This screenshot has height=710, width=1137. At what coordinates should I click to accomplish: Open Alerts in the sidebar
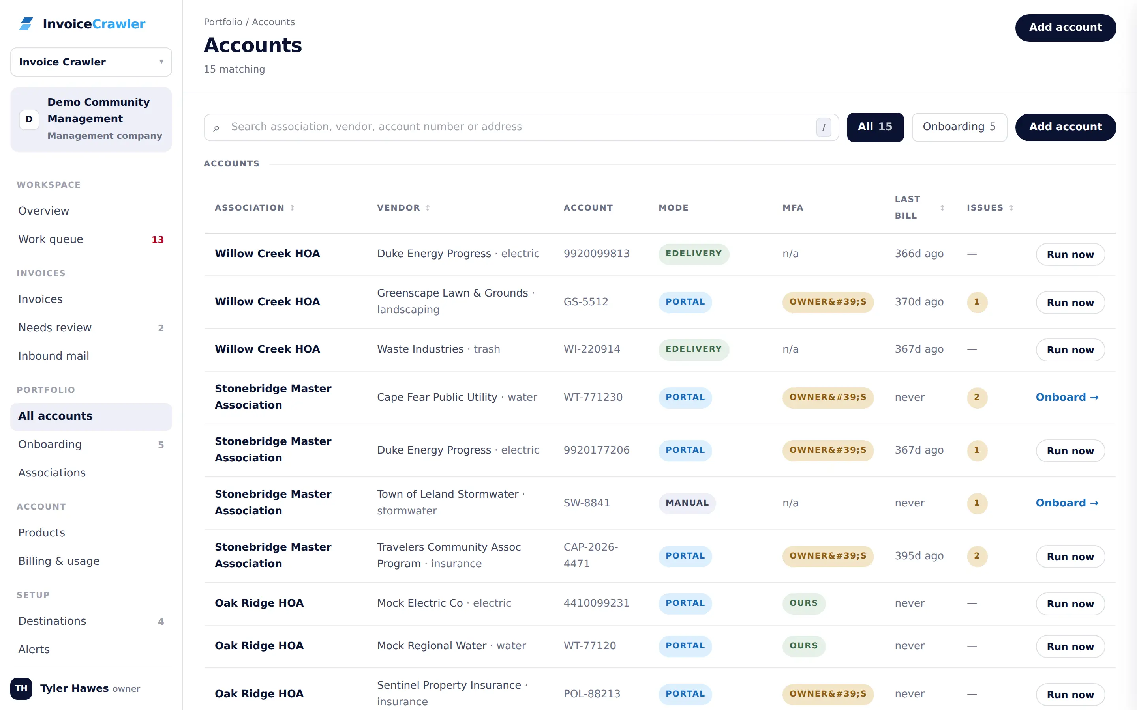tap(91, 649)
